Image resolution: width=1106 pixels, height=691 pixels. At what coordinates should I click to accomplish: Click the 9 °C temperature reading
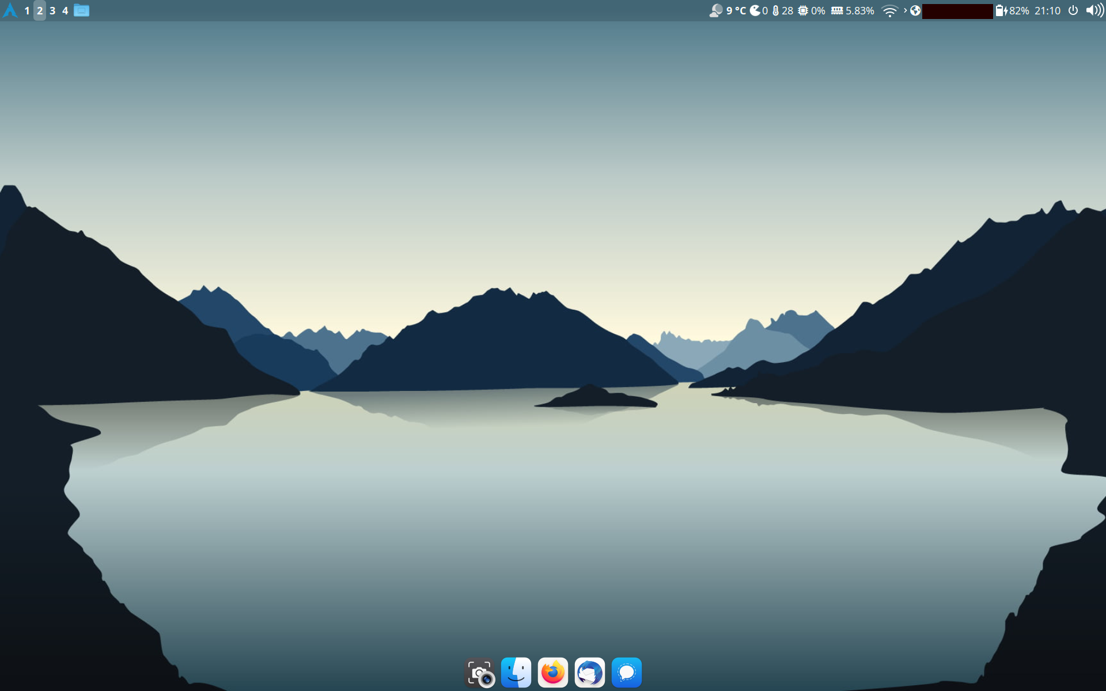[736, 10]
